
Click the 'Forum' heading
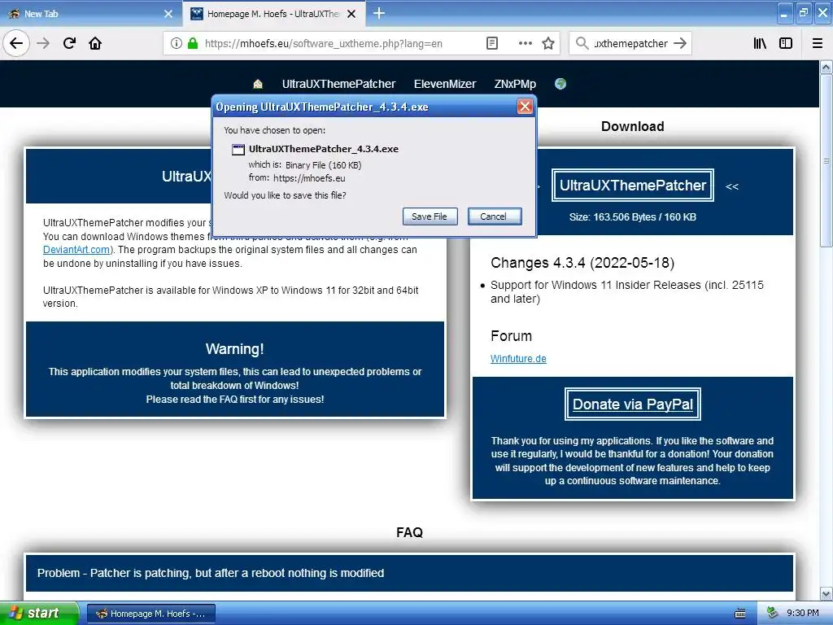point(511,336)
